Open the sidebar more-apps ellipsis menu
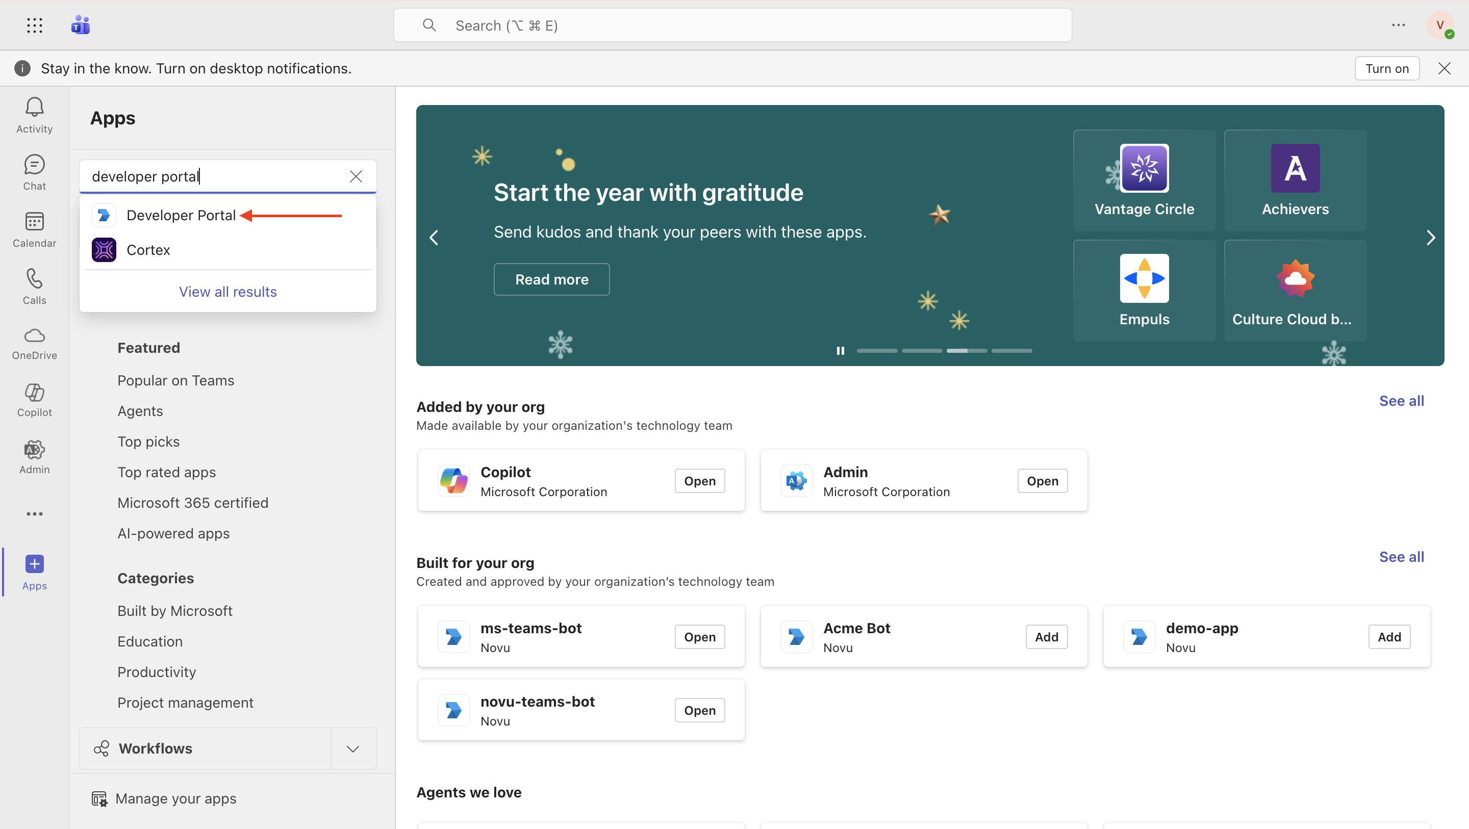Image resolution: width=1469 pixels, height=829 pixels. click(x=34, y=513)
